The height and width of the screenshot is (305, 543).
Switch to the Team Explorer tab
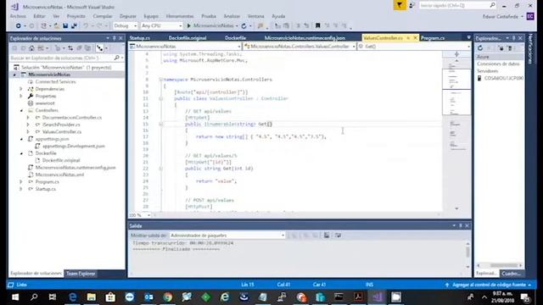click(x=81, y=274)
